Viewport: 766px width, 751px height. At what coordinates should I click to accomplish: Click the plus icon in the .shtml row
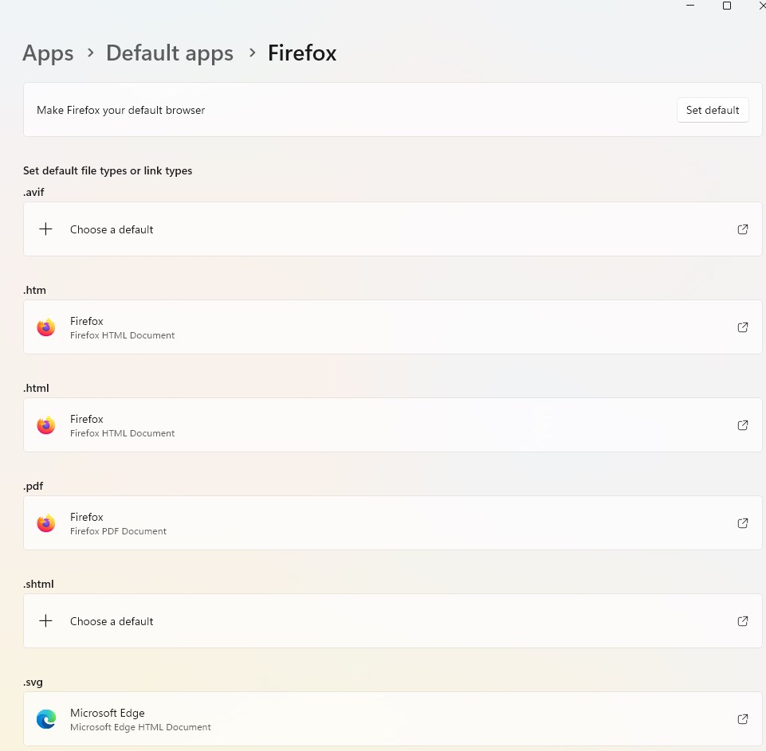pos(46,621)
